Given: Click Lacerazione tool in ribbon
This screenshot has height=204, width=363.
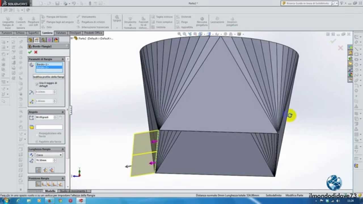Looking at the screenshot, I should coord(217,20).
